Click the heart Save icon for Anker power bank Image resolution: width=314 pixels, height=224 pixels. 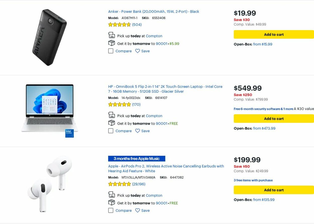pos(137,51)
